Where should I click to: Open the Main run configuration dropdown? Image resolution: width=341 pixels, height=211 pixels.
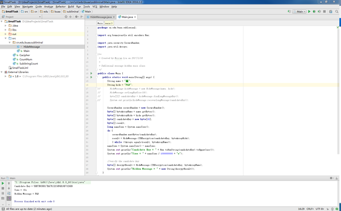(300, 11)
